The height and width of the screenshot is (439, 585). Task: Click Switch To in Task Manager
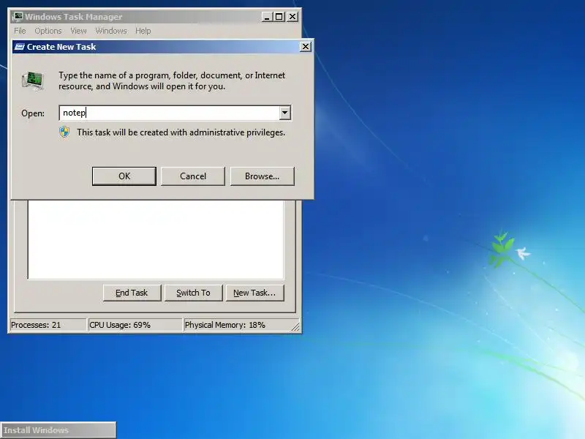coord(193,293)
